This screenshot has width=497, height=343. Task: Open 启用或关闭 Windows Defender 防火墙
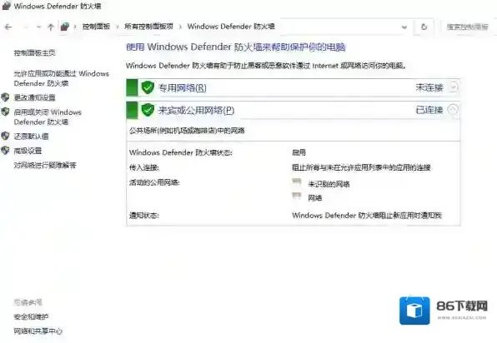point(48,117)
